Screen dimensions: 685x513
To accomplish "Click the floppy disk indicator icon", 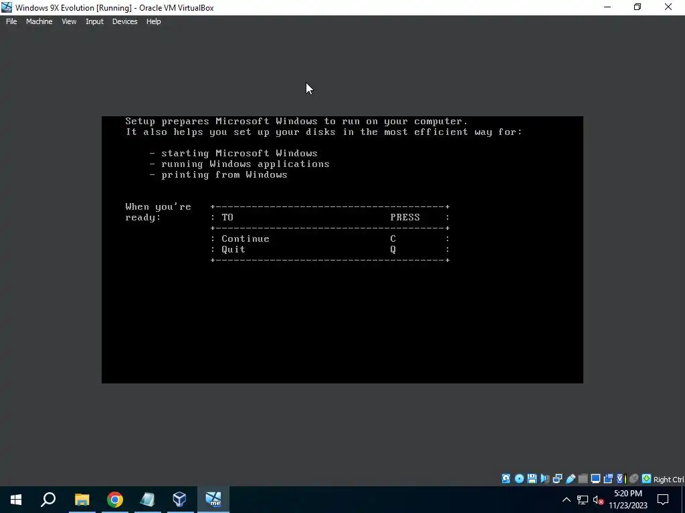I will (x=532, y=478).
